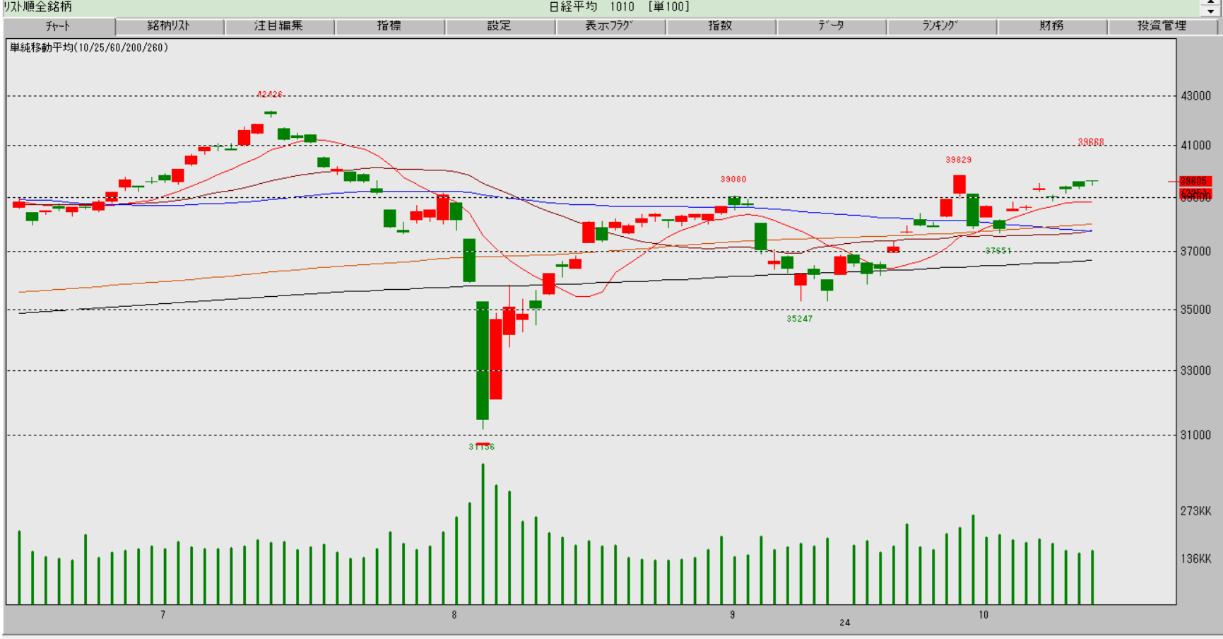The width and height of the screenshot is (1223, 639).
Task: Click the 35247 low price label
Action: 800,319
